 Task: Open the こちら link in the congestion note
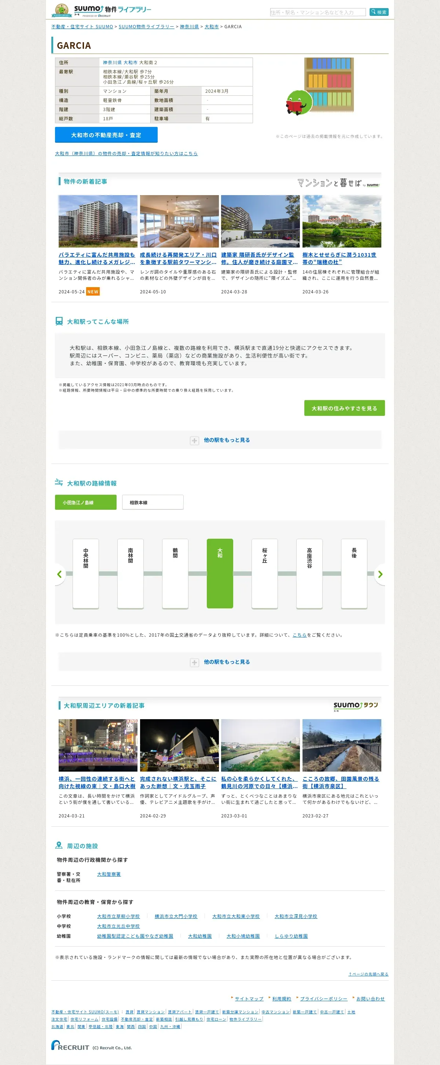[300, 635]
